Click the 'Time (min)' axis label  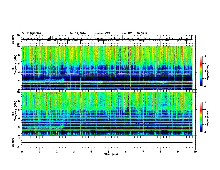coord(111,154)
